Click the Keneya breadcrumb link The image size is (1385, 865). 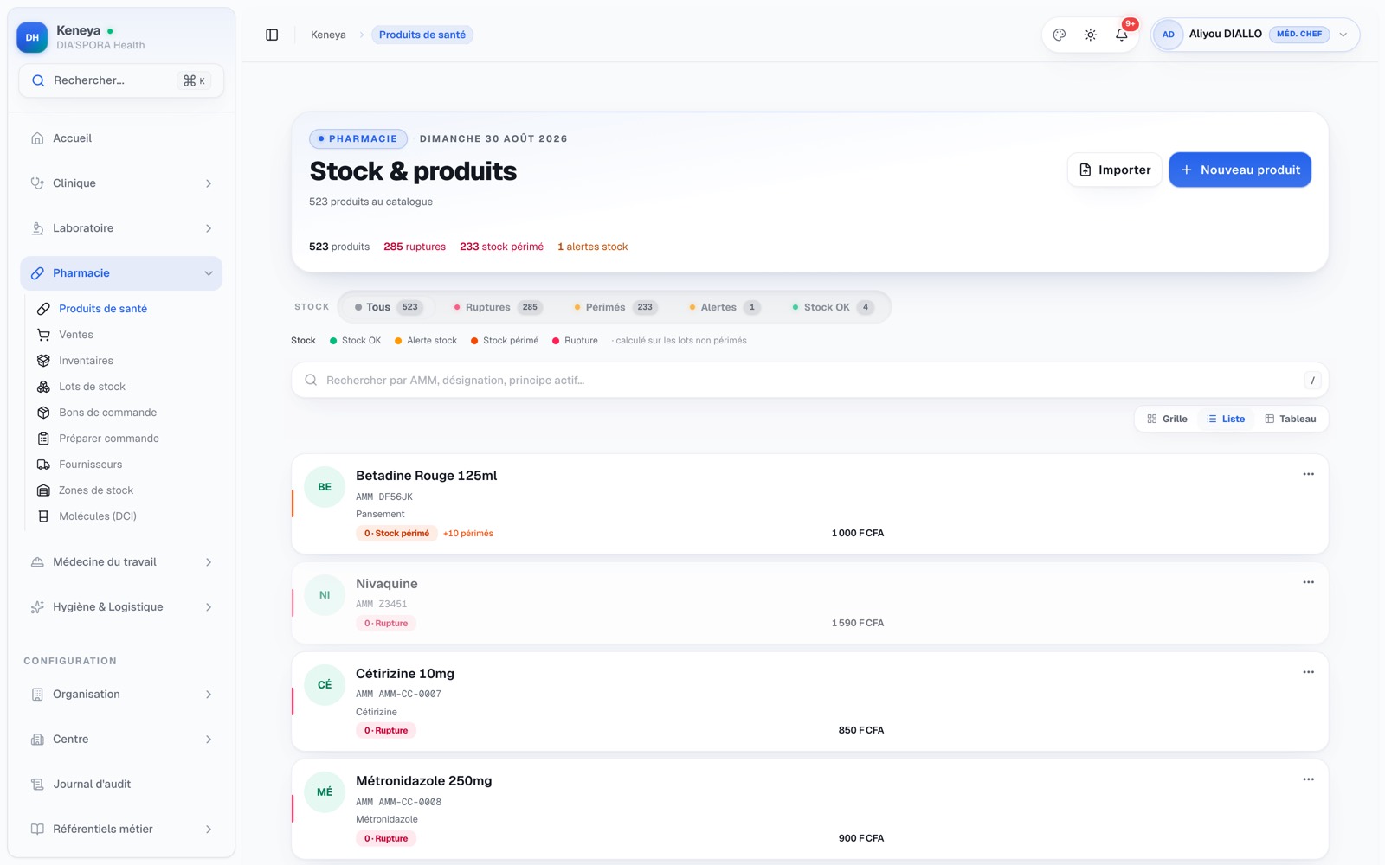(x=328, y=35)
